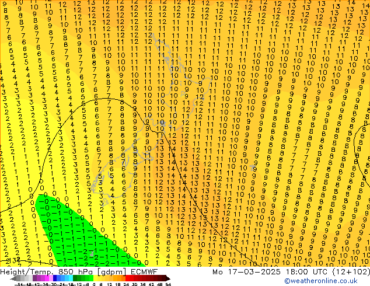Screen dimensions: 370x286
Task: Click the '(12+102)' forecast offset text
Action: 351,272
